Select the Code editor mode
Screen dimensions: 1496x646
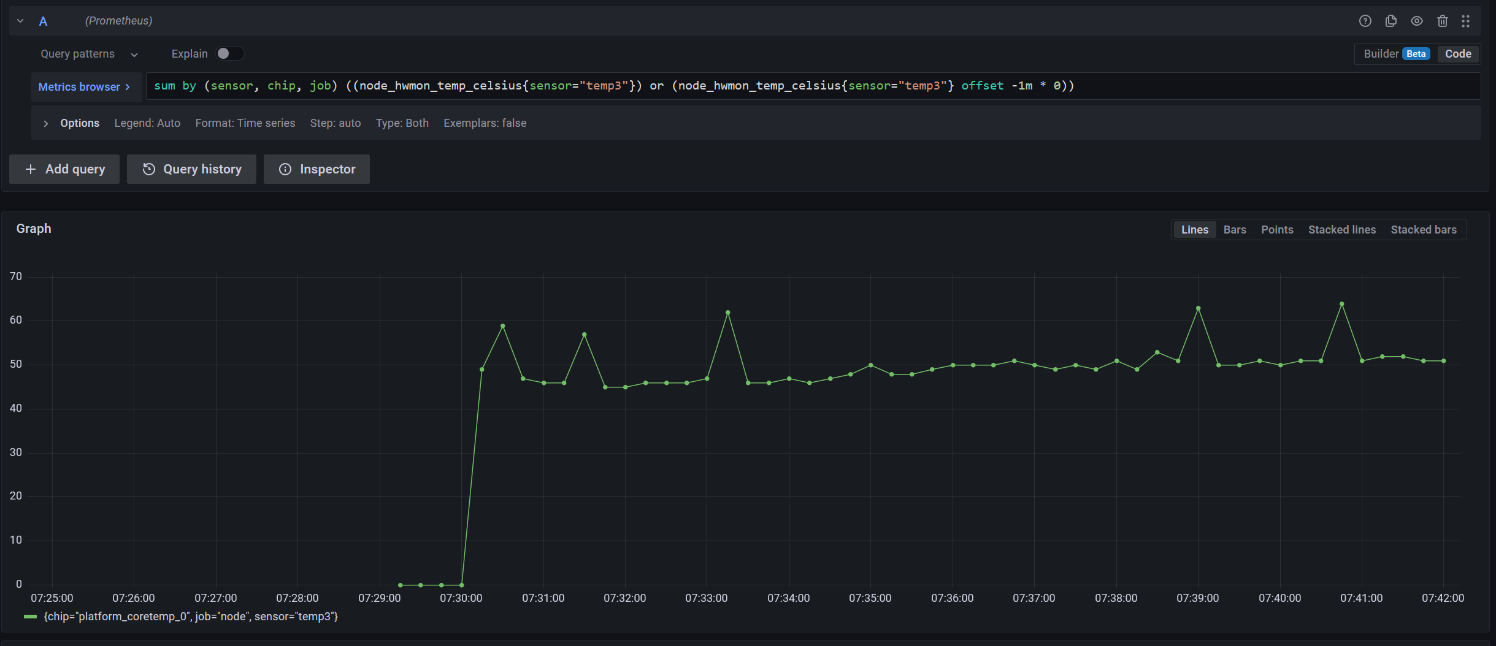pyautogui.click(x=1457, y=54)
